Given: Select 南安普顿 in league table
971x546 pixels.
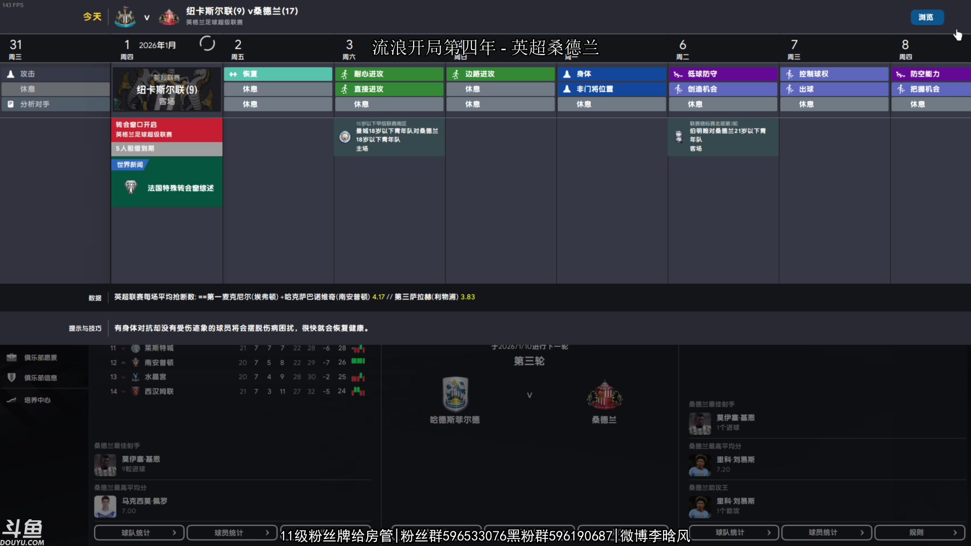Looking at the screenshot, I should click(159, 362).
